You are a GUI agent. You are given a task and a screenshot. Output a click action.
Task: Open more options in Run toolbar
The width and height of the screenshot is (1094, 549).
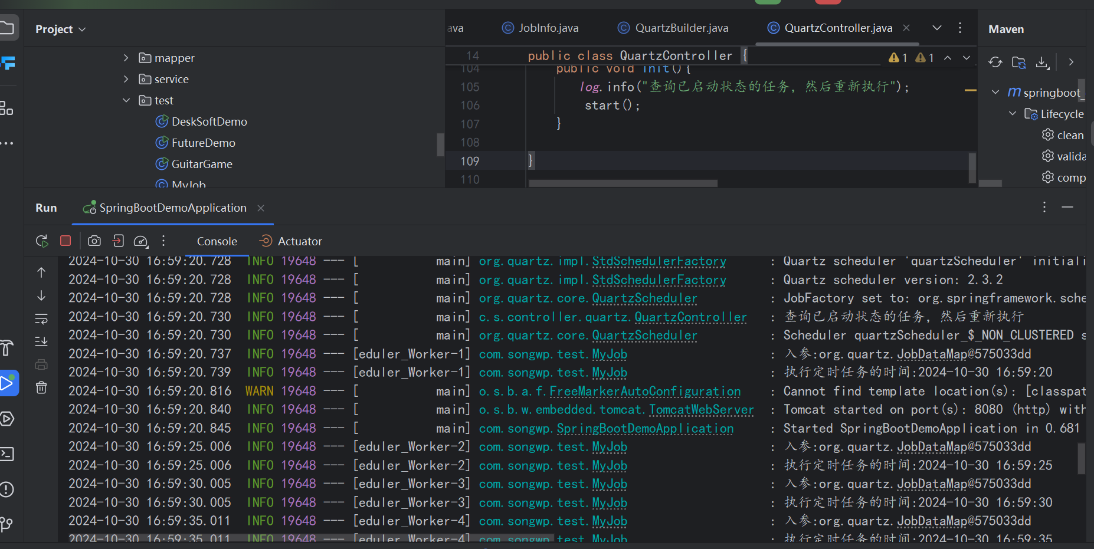tap(163, 241)
